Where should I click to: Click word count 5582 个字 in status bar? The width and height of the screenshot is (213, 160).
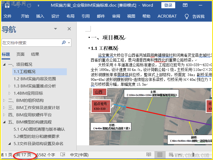click(x=46, y=155)
